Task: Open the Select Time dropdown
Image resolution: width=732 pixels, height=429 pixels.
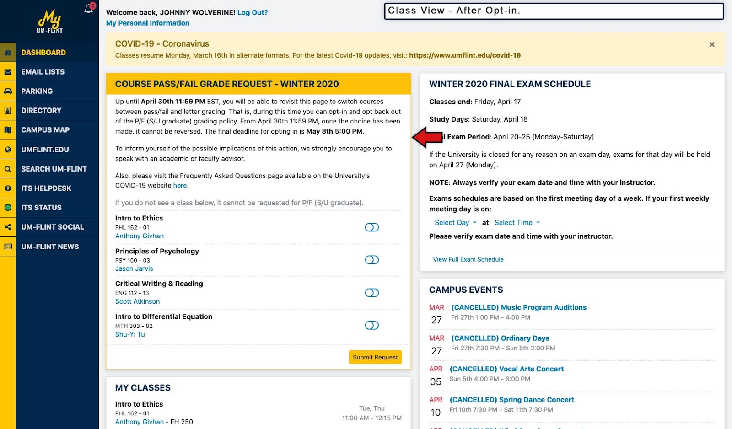Action: (x=517, y=223)
